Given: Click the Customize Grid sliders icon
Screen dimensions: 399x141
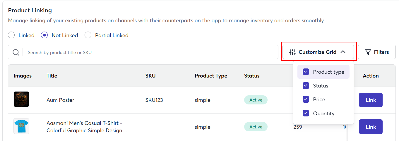Looking at the screenshot, I should (292, 52).
